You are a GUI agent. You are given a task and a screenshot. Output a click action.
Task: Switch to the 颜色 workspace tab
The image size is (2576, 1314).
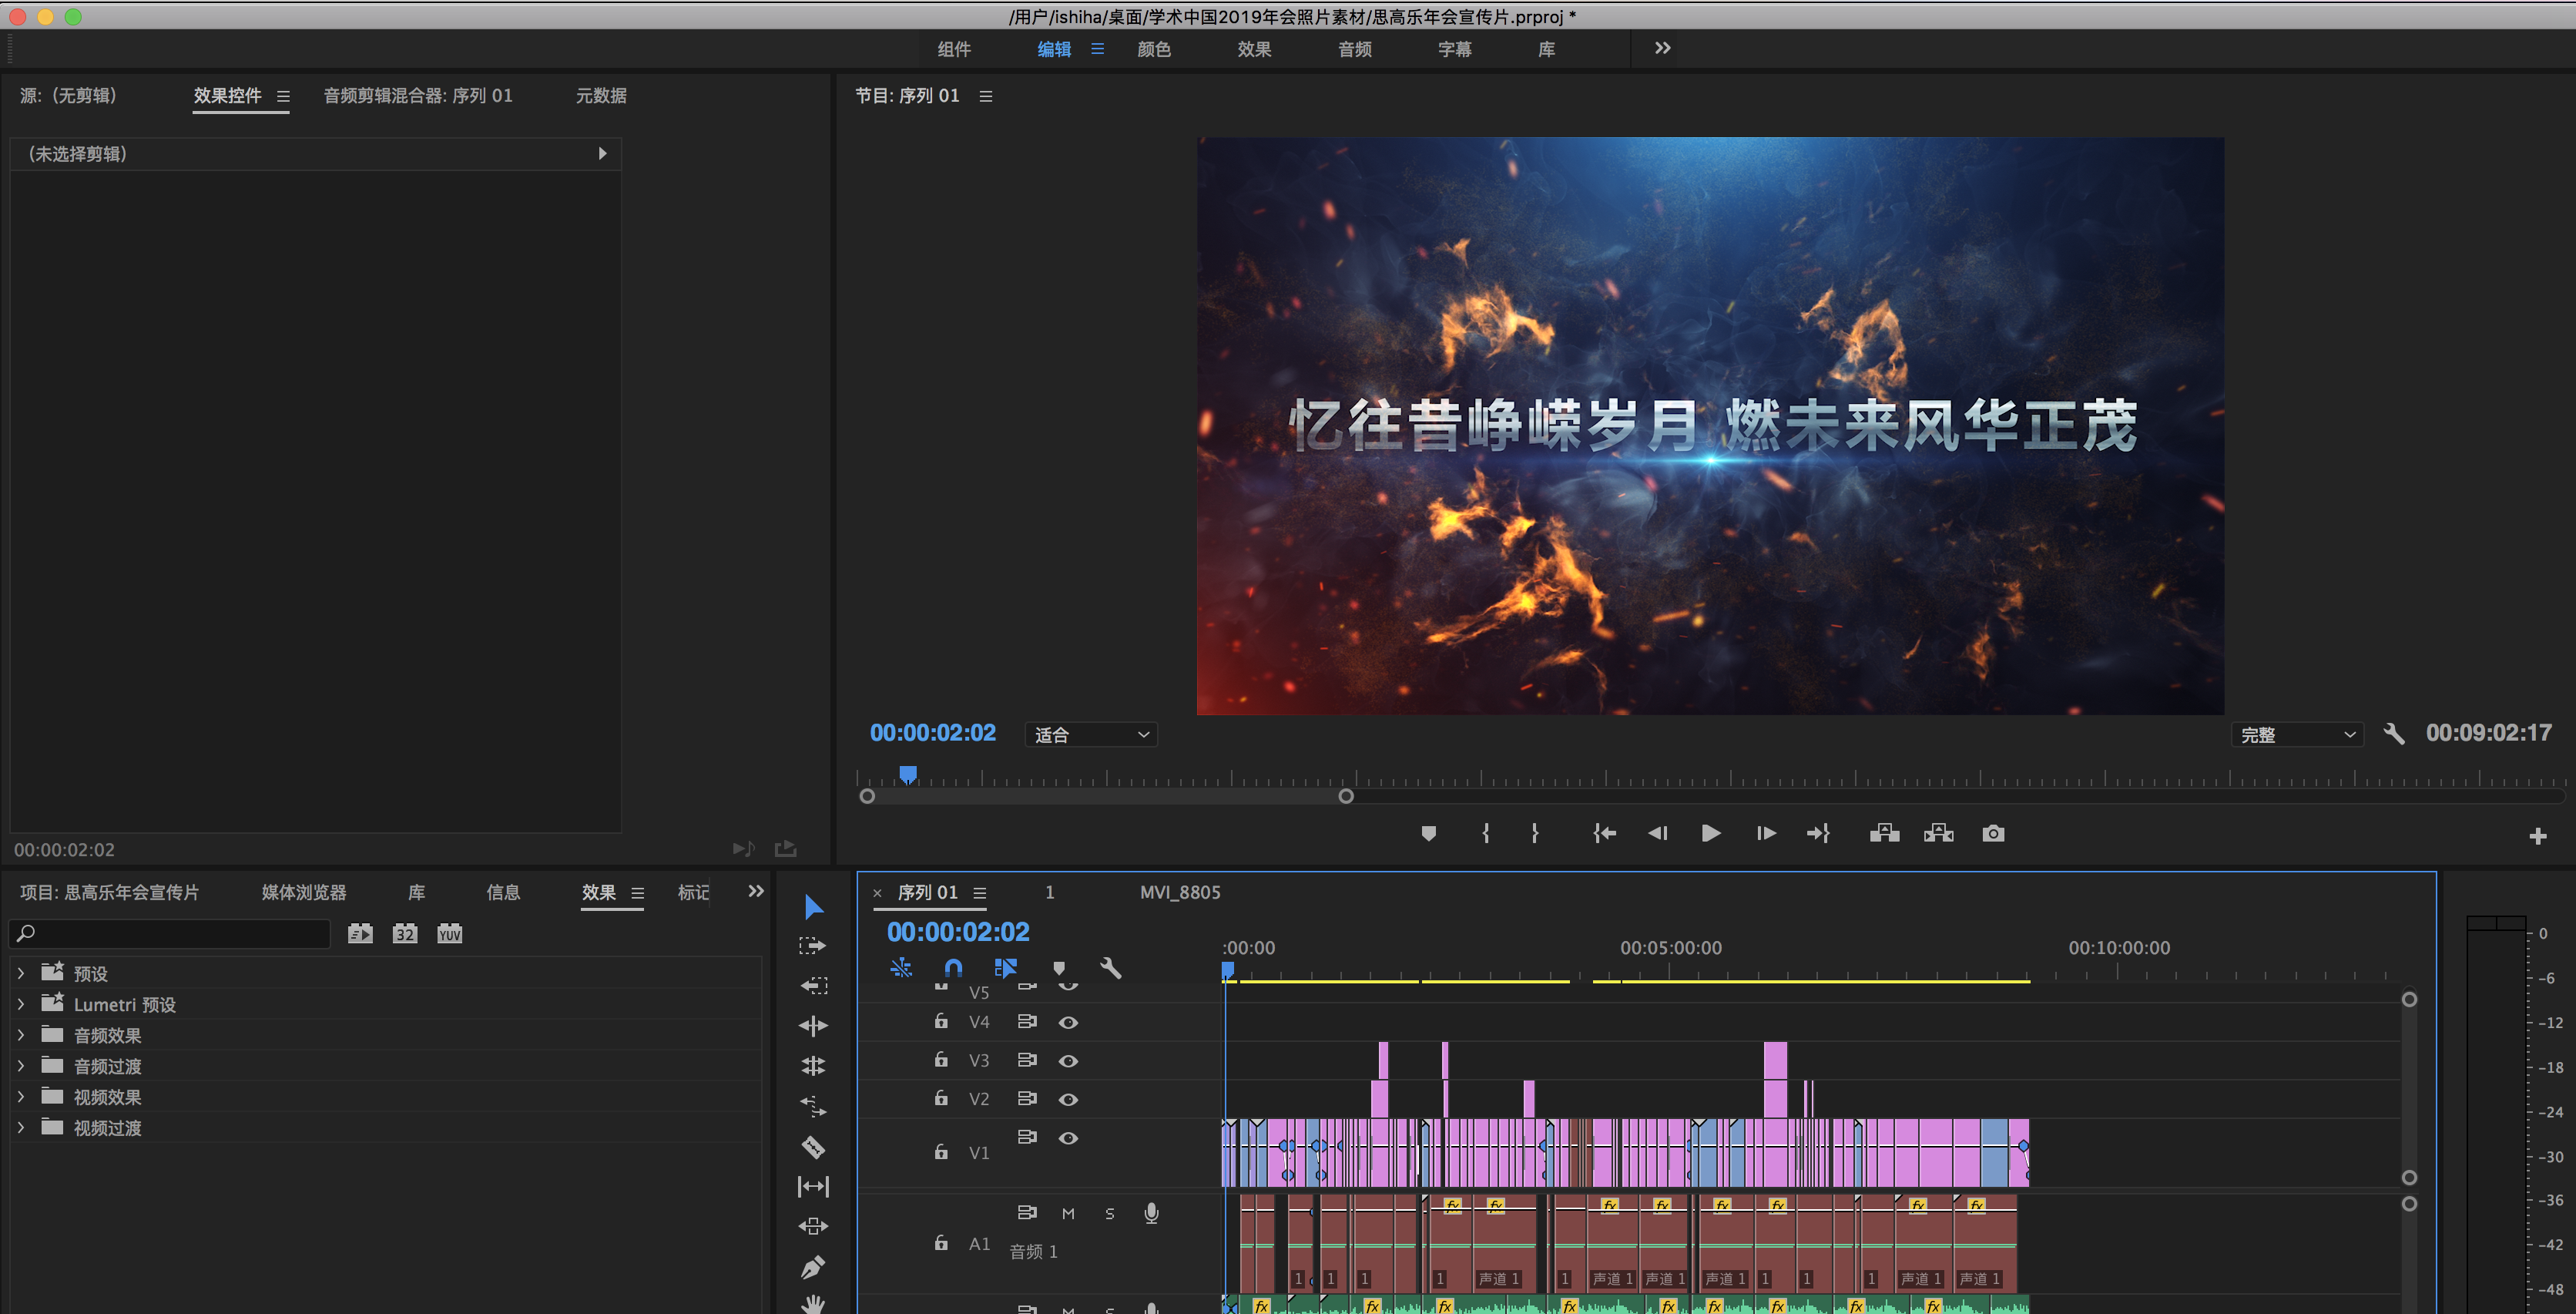point(1153,49)
